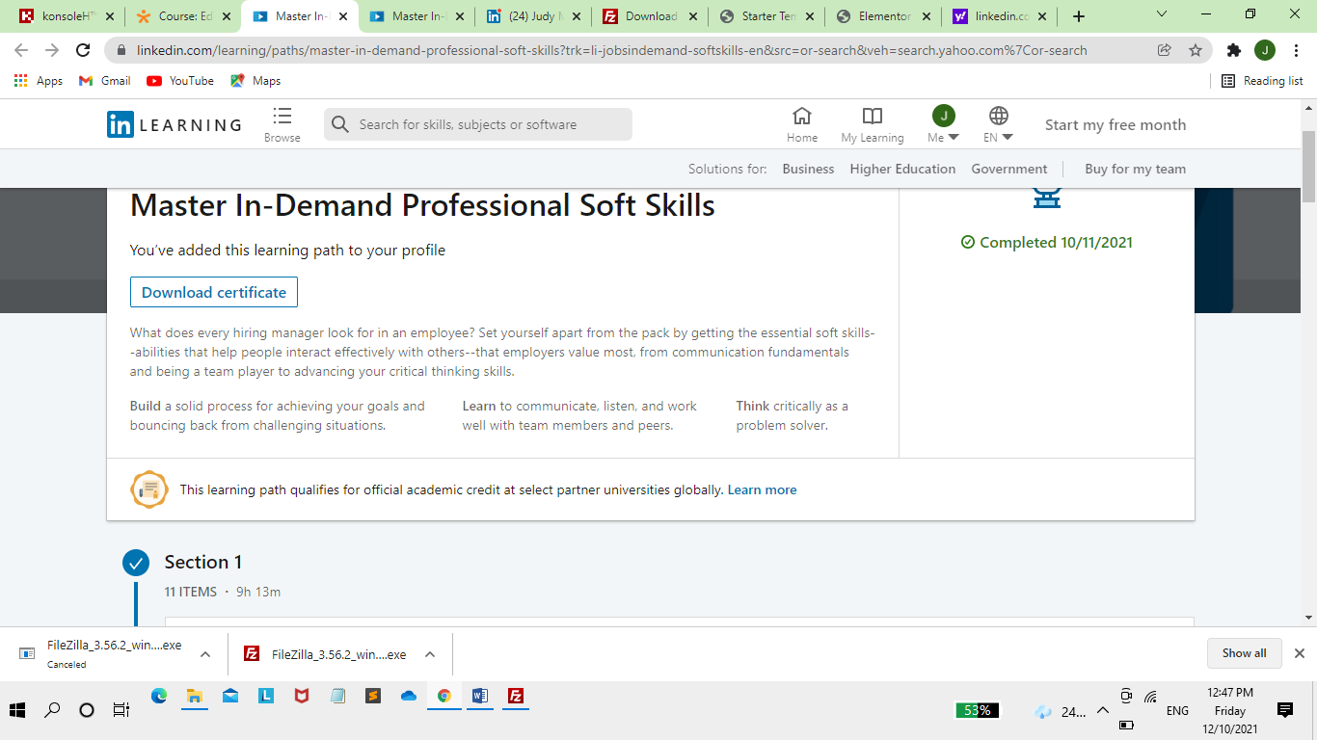Reload the page with the refresh icon

tap(83, 50)
